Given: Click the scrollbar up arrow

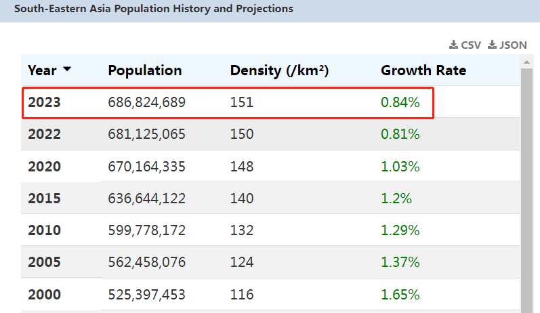Looking at the screenshot, I should tap(526, 62).
